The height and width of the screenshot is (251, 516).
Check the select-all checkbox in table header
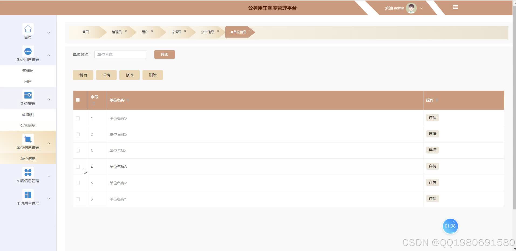(x=78, y=100)
